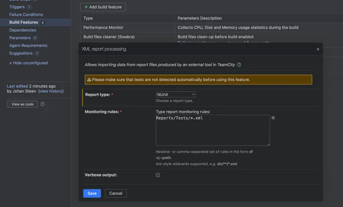Click the help icon beside View as code

tap(42, 104)
